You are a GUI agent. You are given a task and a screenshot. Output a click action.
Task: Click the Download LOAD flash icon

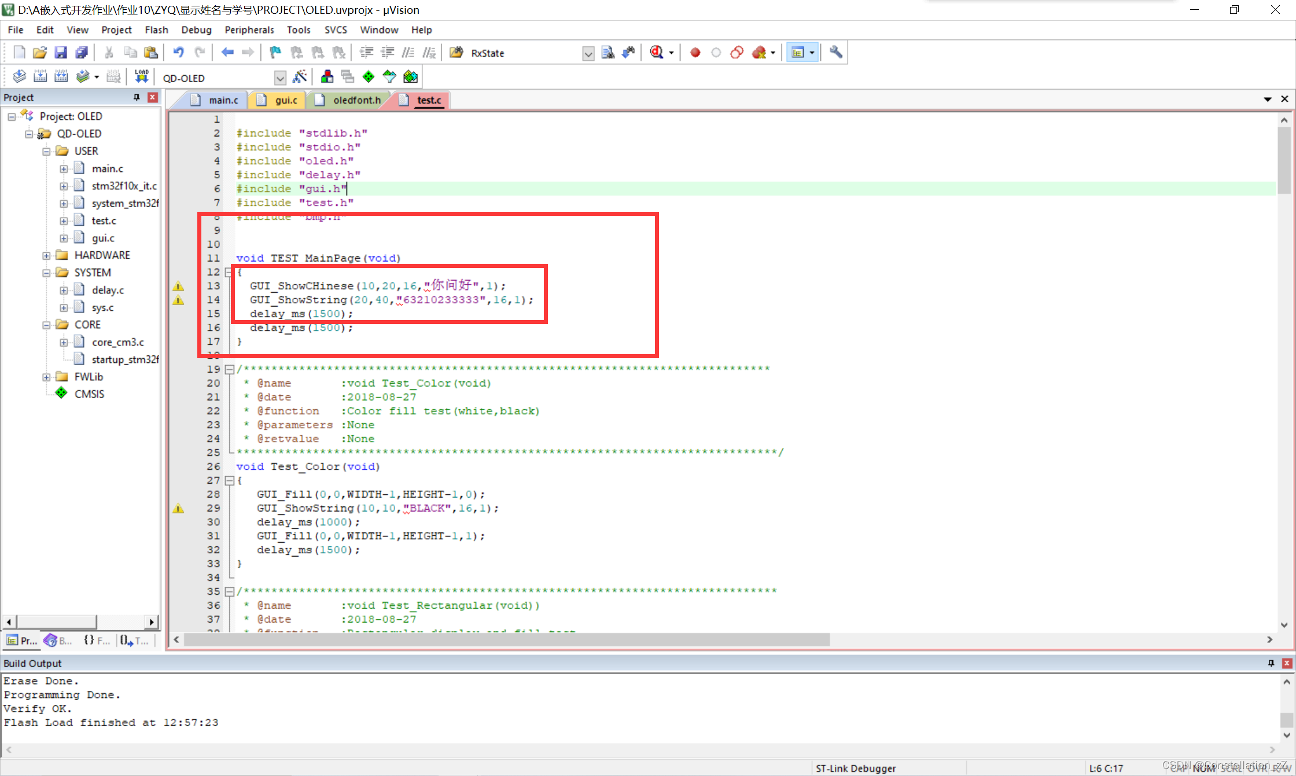tap(141, 77)
